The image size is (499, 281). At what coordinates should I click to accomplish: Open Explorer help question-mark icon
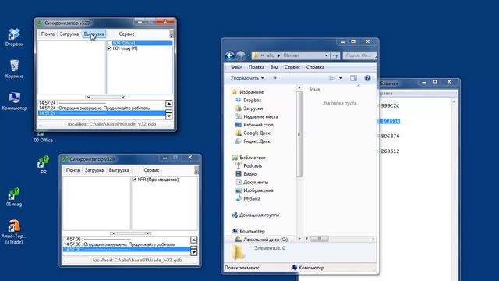pos(367,78)
